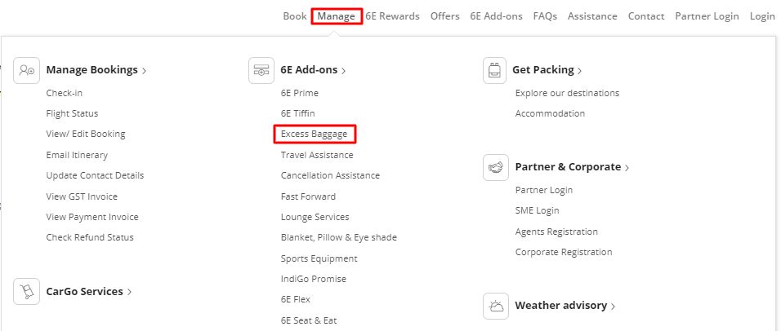This screenshot has width=781, height=331.
Task: Click the Weather advisory cloud icon
Action: coord(496,306)
